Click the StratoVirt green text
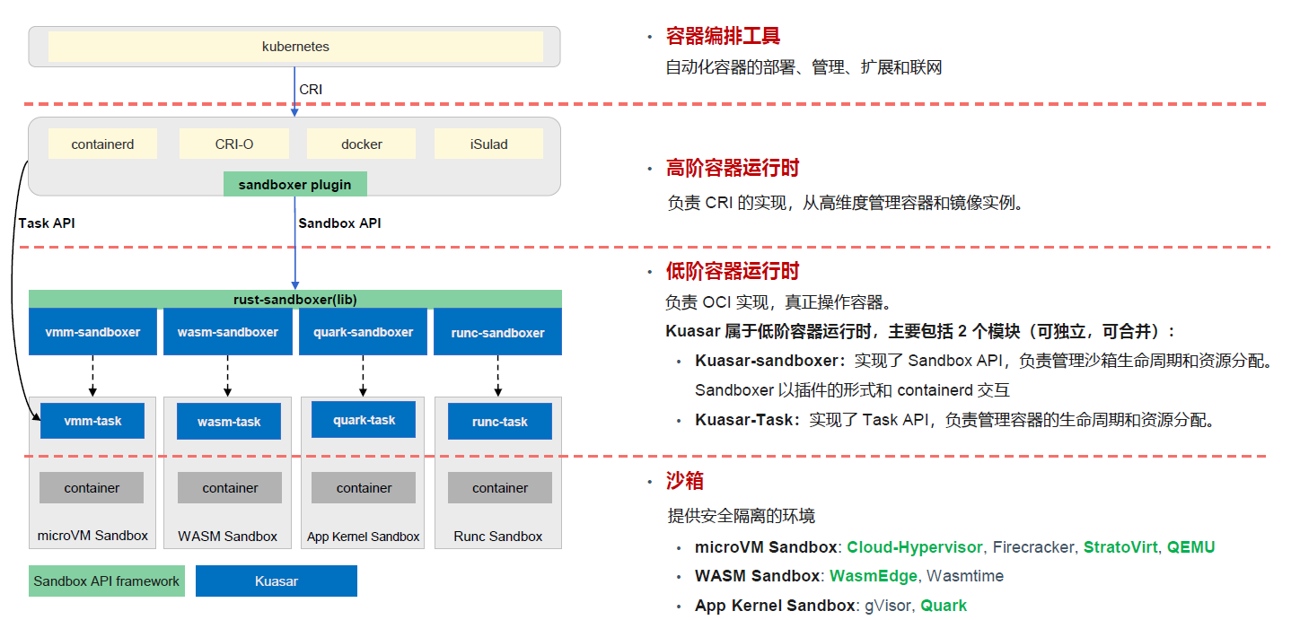 coord(1120,547)
